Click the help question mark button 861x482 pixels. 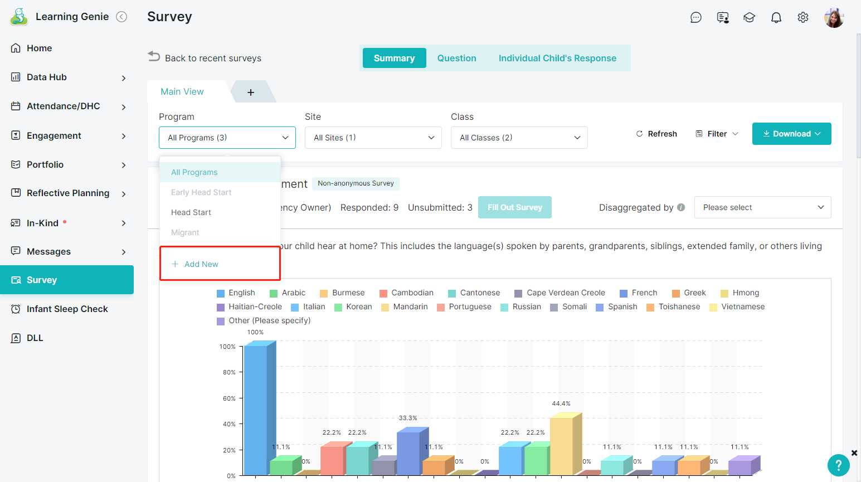click(838, 465)
